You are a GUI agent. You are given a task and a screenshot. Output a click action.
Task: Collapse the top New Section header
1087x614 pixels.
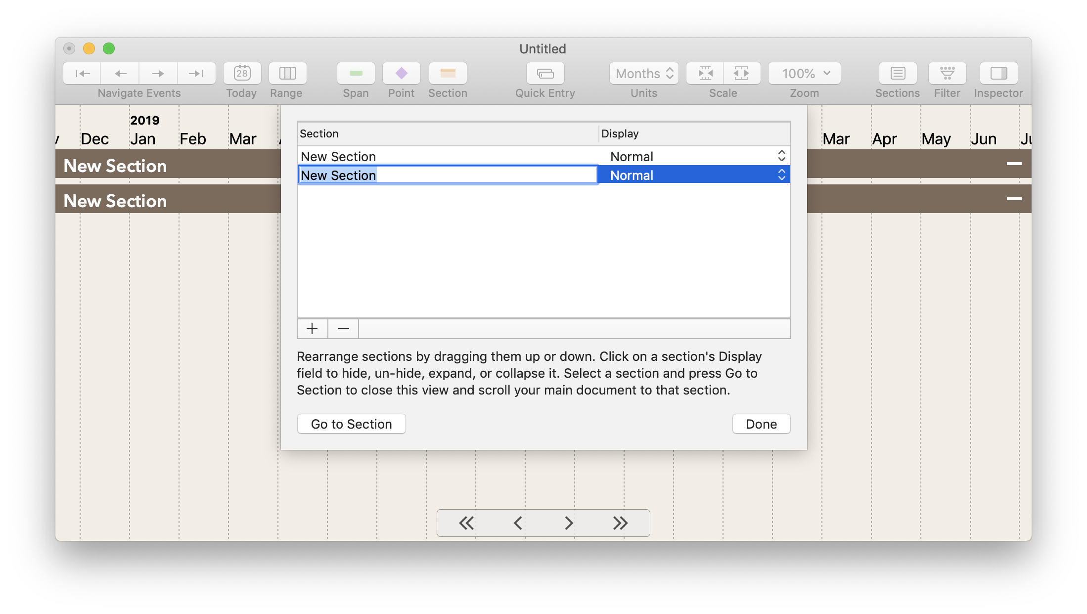(1013, 164)
